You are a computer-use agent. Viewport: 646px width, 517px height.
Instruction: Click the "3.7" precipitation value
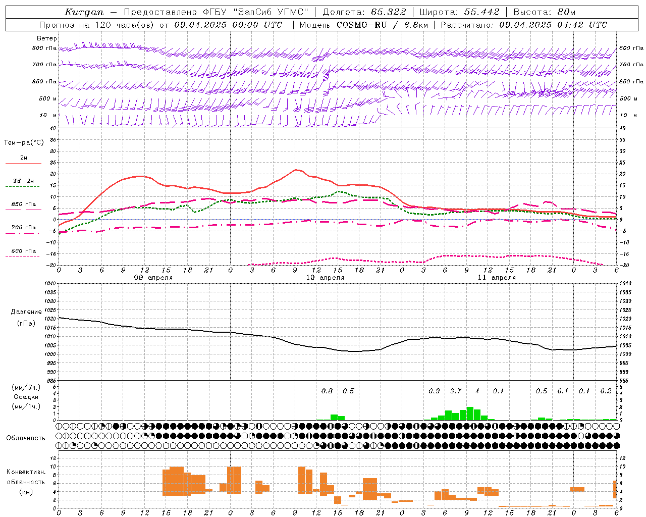[x=456, y=391]
